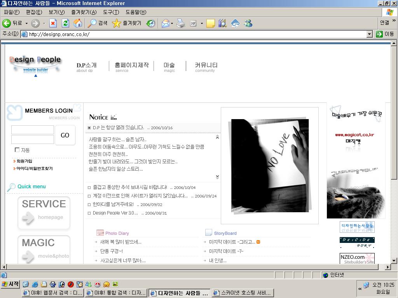Open the 마술 magic nav link
398x298 pixels.
click(x=169, y=67)
